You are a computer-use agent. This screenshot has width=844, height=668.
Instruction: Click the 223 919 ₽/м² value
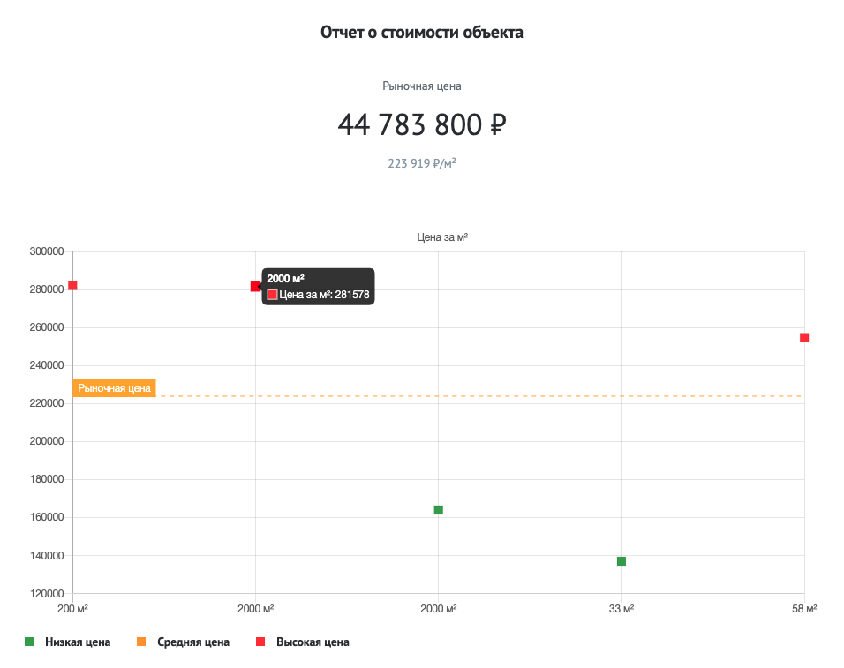[x=422, y=163]
